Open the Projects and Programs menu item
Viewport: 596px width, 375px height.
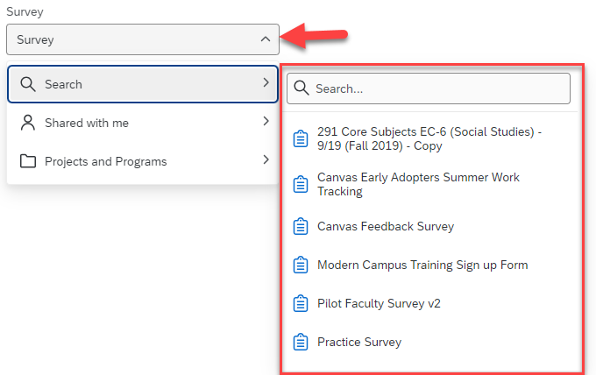[x=105, y=161]
